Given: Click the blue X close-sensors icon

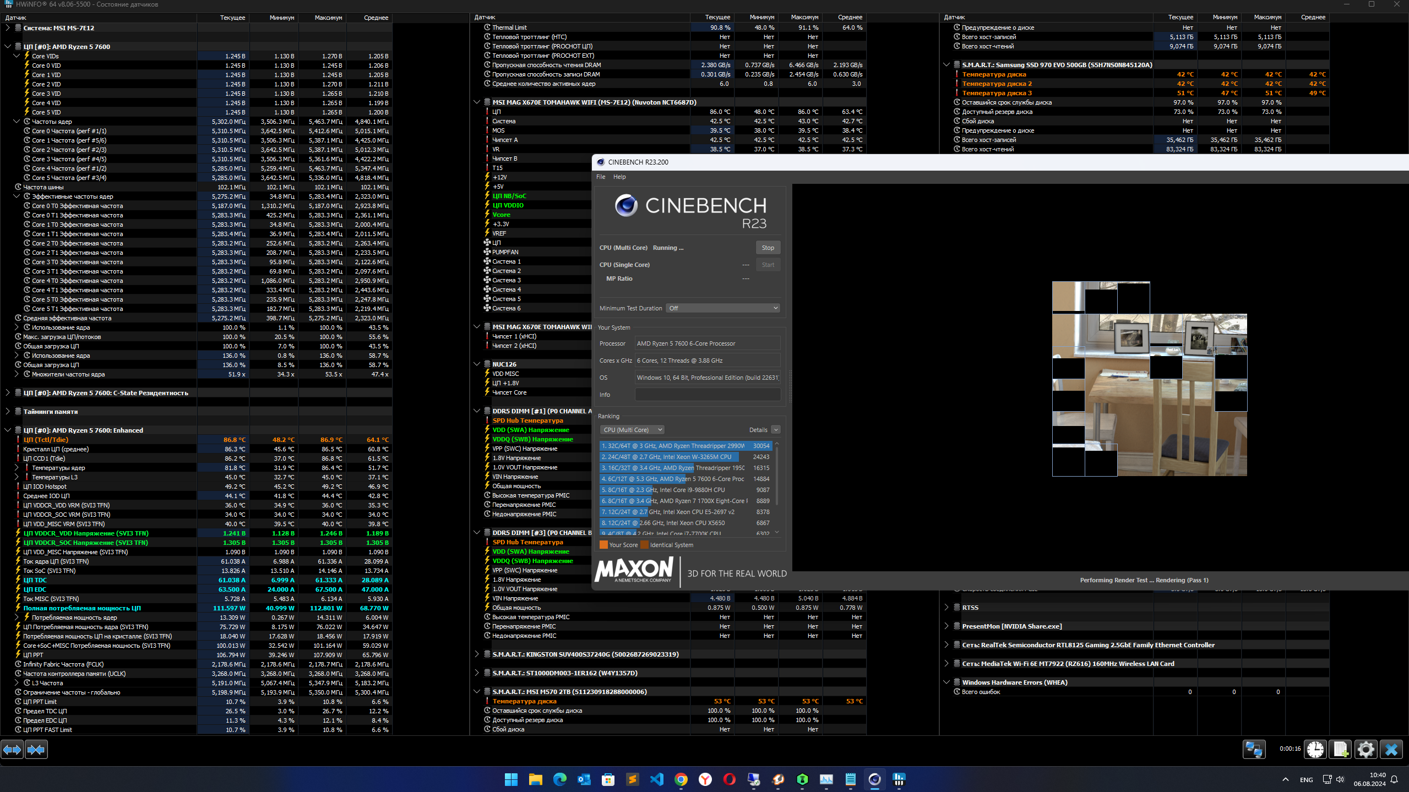Looking at the screenshot, I should (x=1391, y=750).
